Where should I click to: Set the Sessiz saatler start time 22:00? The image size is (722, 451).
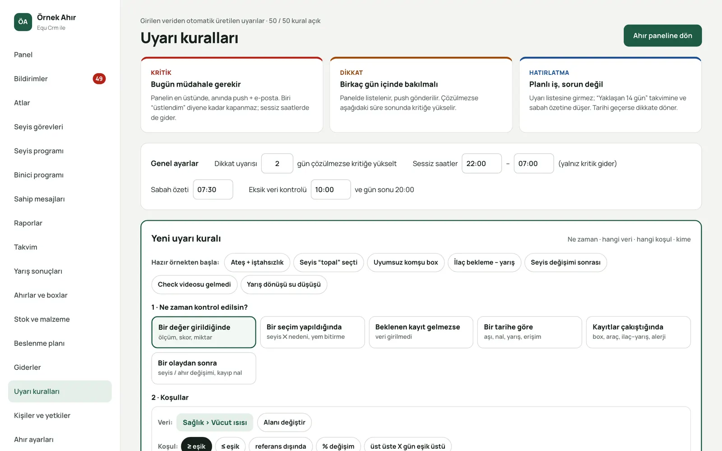(x=481, y=163)
